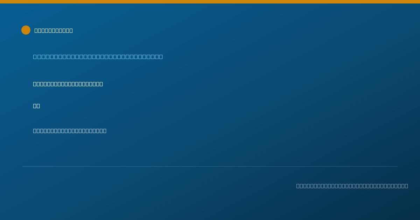Click the orange bar along the top edge

point(210,2)
